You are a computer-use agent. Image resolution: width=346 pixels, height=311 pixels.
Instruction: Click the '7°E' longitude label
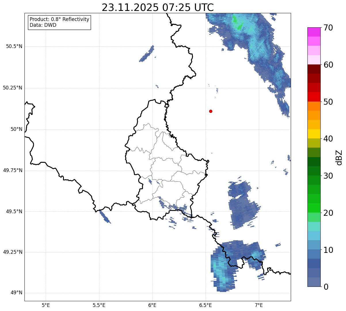(x=259, y=305)
